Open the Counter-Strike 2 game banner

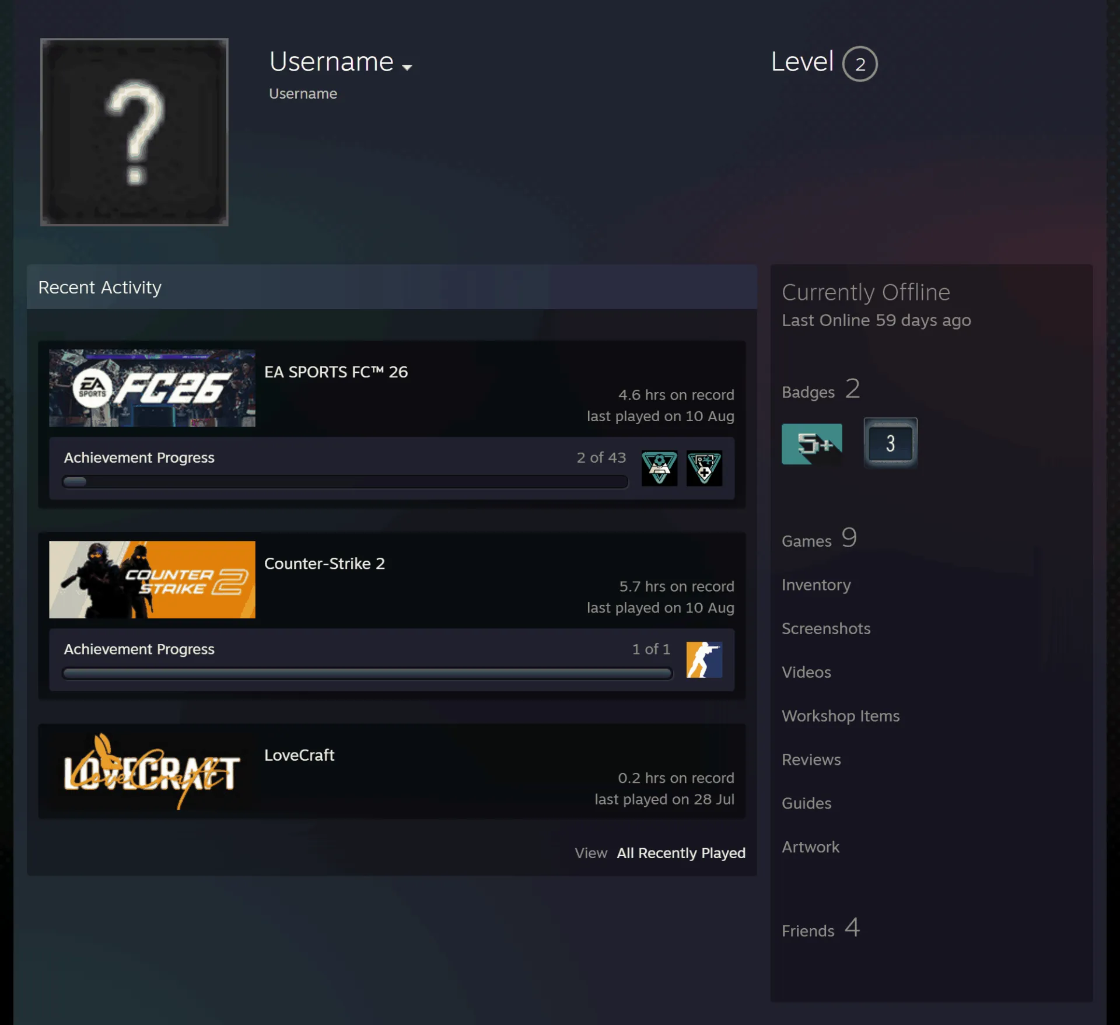coord(152,579)
